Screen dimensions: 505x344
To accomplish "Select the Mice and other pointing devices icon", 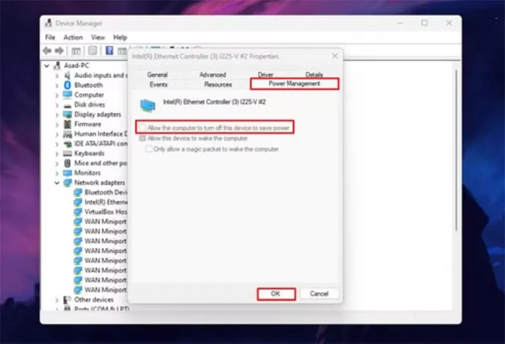I will (68, 163).
